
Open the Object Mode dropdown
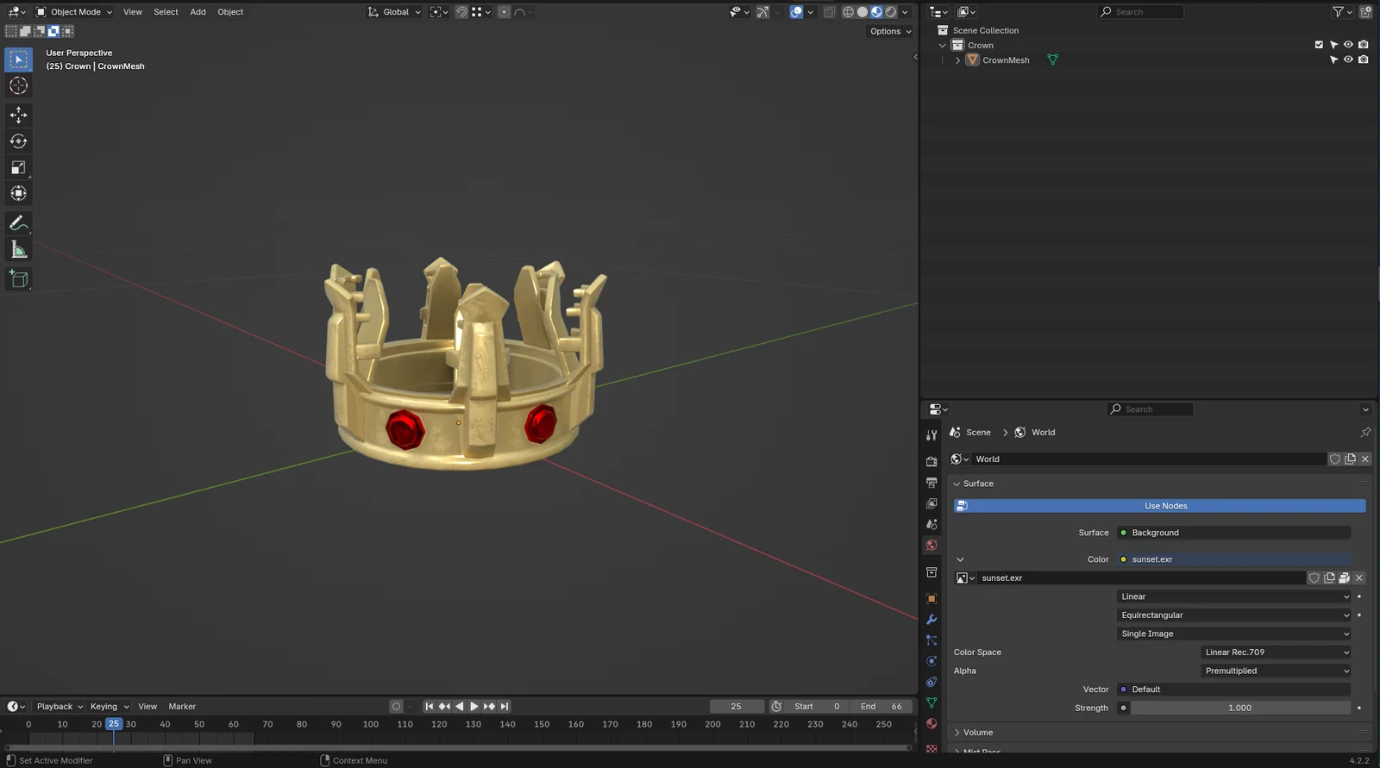tap(74, 12)
